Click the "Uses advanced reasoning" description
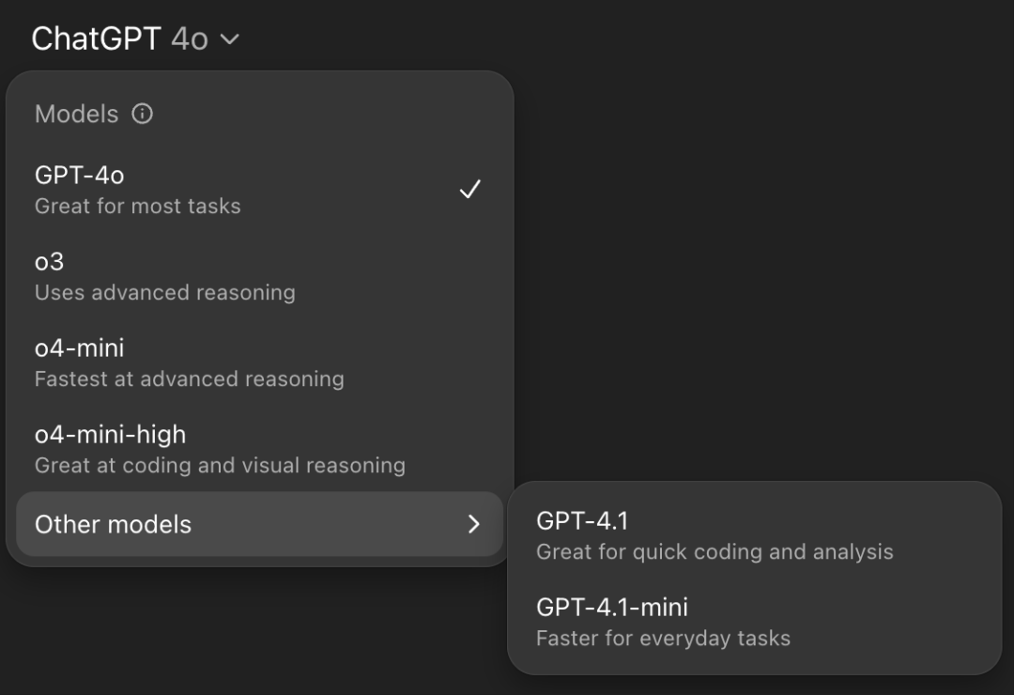 165,293
